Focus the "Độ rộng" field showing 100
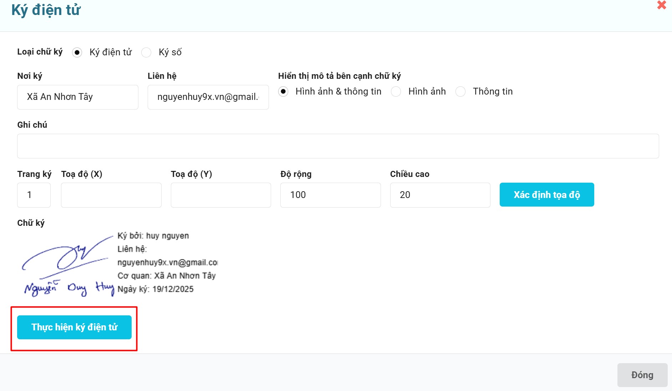Viewport: 672px width, 391px height. [330, 195]
